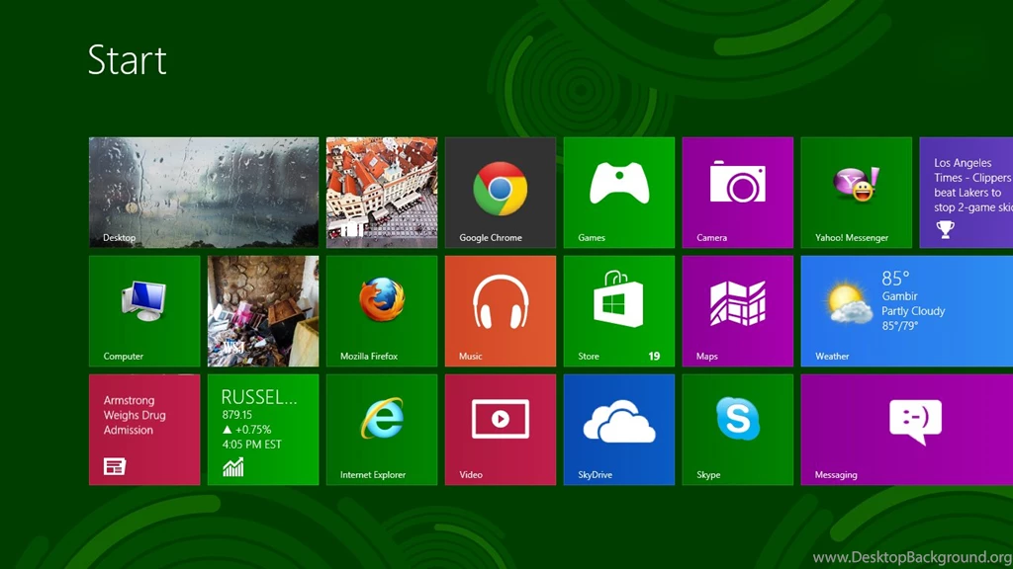The width and height of the screenshot is (1013, 569).
Task: Open the Video app tile
Action: pyautogui.click(x=500, y=430)
